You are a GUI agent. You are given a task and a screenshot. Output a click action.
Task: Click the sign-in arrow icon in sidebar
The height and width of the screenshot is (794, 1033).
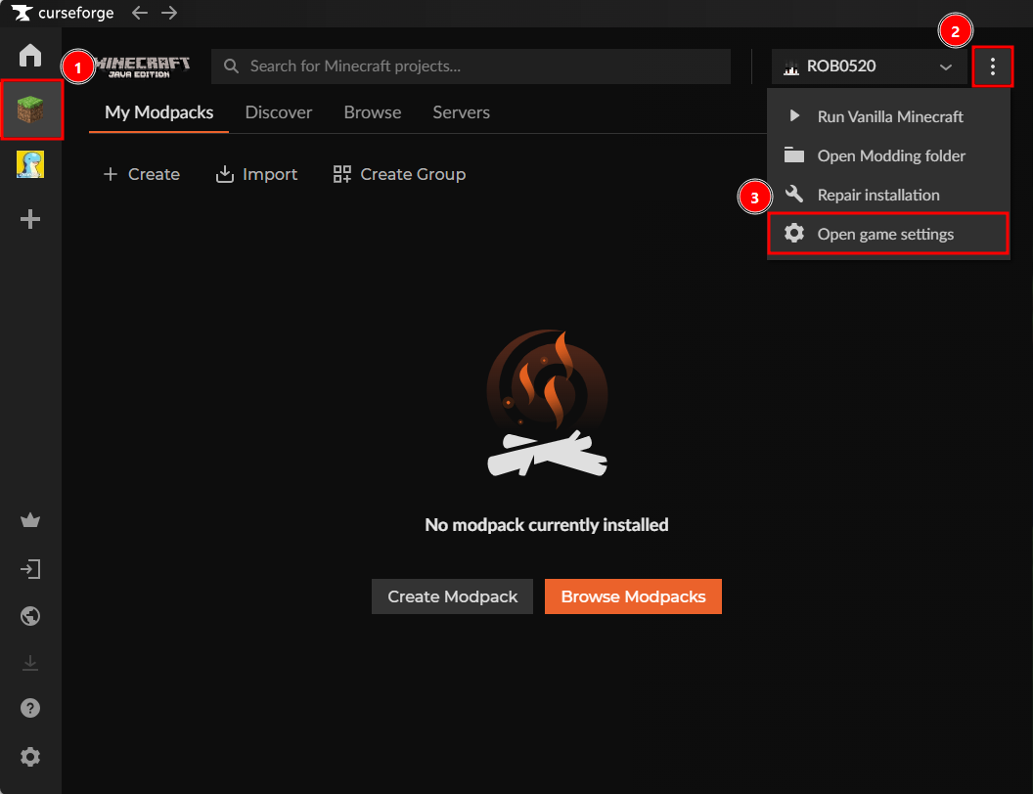[x=30, y=569]
